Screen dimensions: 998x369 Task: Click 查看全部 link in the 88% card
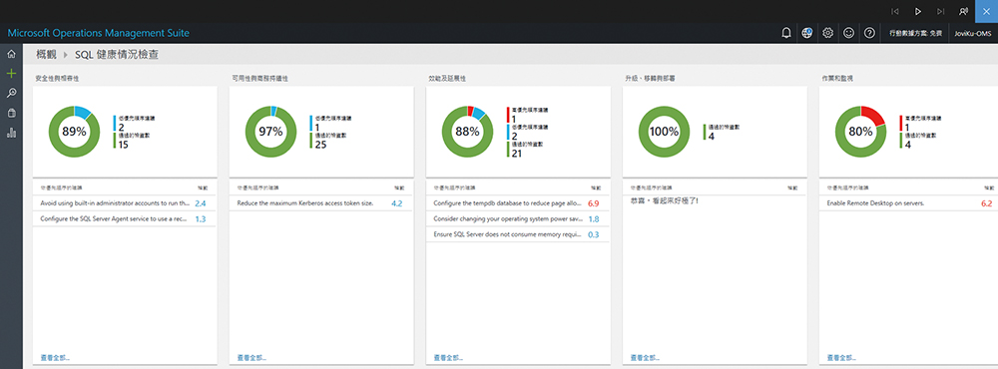[x=448, y=358]
